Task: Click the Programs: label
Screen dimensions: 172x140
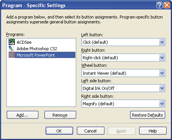Action: click(15, 34)
